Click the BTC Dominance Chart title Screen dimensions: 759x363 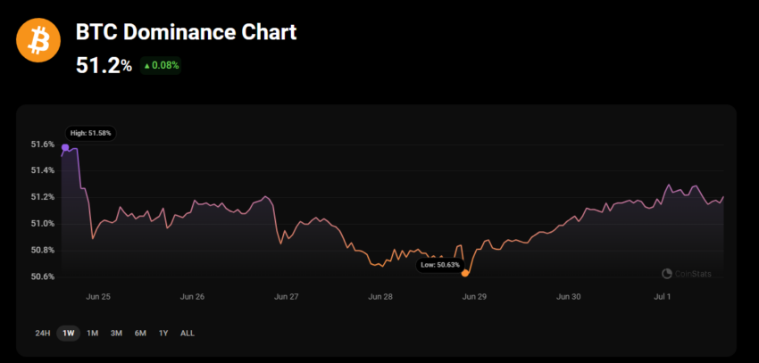tap(187, 32)
